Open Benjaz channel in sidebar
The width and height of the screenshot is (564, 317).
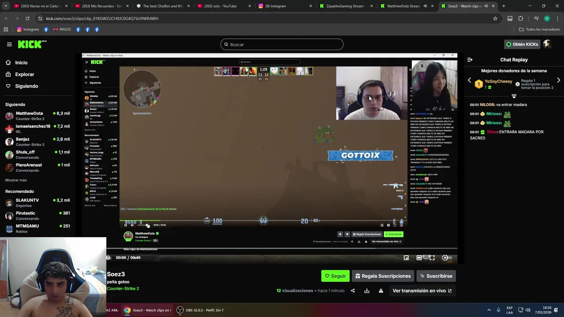tap(37, 141)
